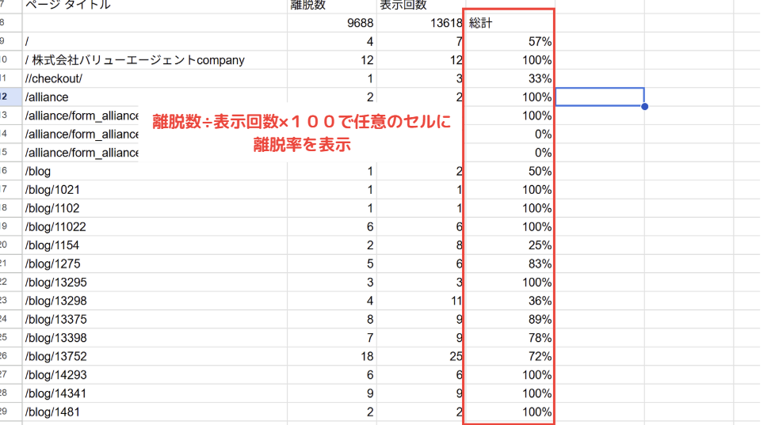Click the 株式会社バリューエージェントcompany cell
771x425 pixels.
point(155,60)
